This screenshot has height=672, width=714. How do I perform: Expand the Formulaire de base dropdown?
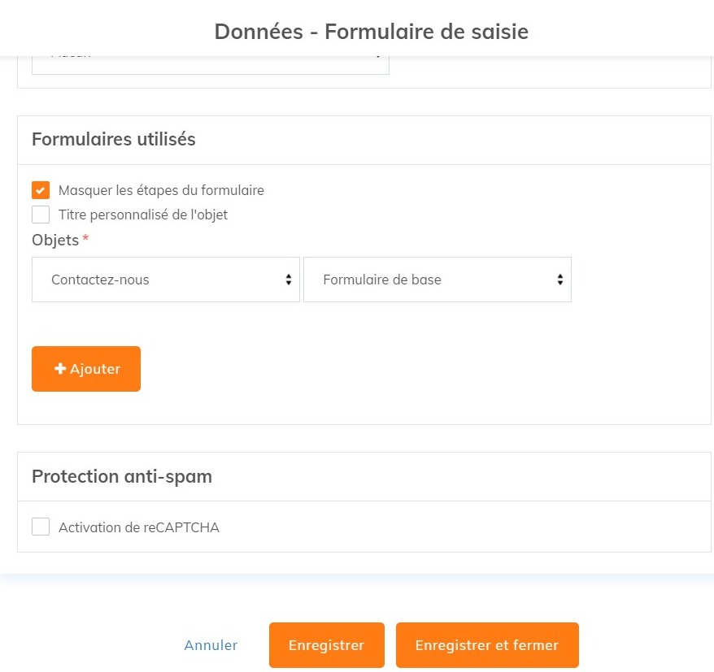click(437, 280)
